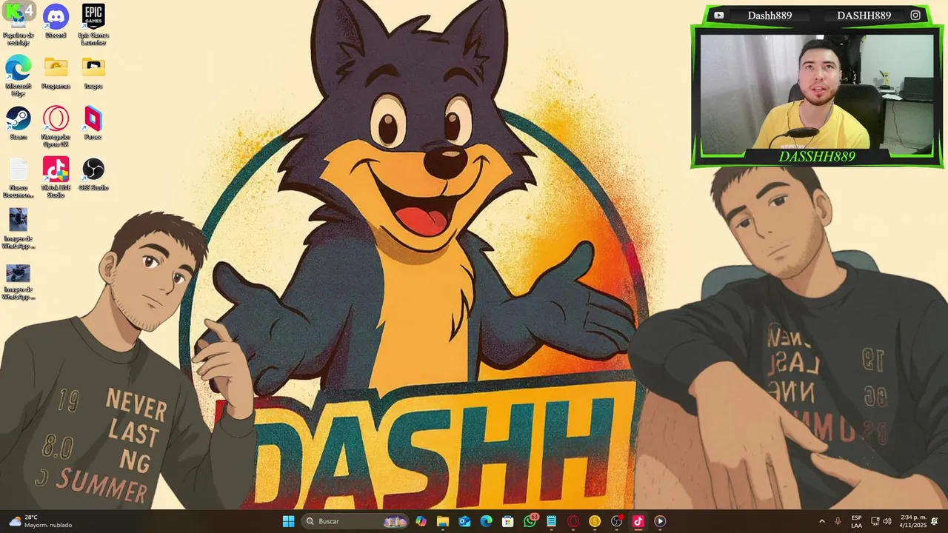Open the volume tray icon
The image size is (948, 533).
(x=887, y=521)
